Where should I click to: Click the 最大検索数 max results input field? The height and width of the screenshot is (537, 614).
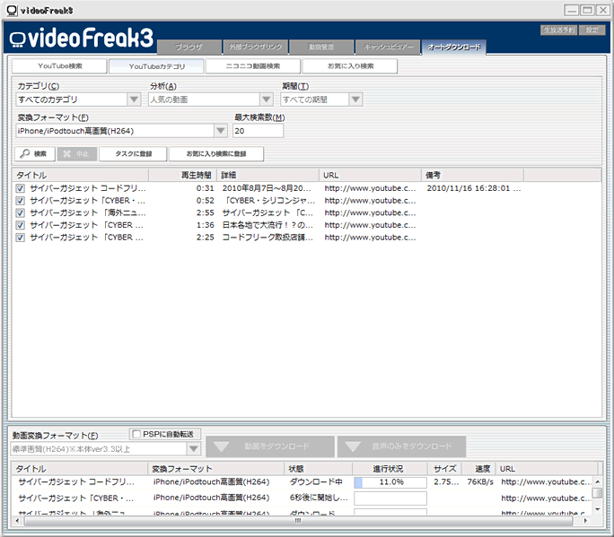pos(258,131)
